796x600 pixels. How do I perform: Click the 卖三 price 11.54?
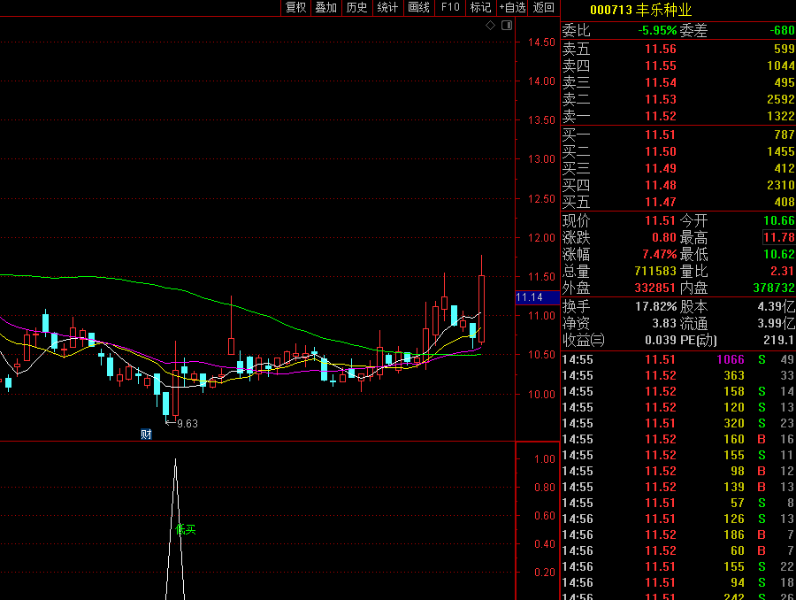661,82
